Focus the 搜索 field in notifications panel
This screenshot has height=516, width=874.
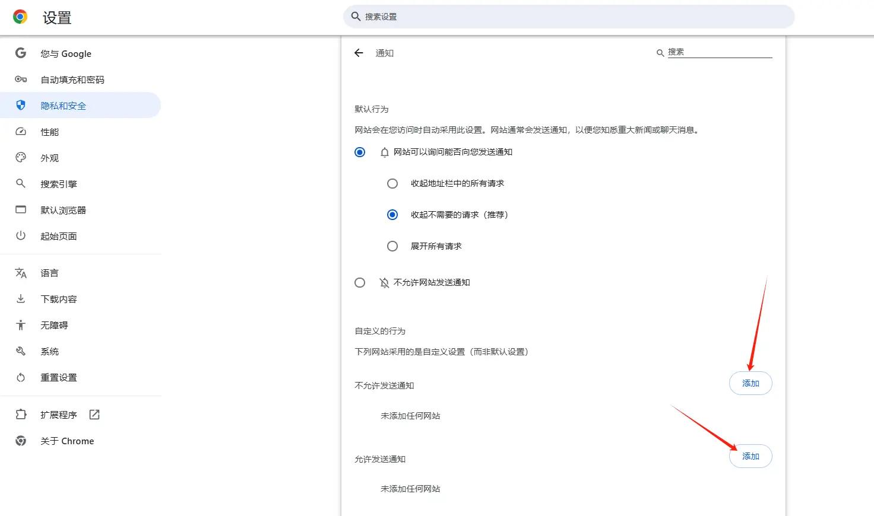point(720,52)
